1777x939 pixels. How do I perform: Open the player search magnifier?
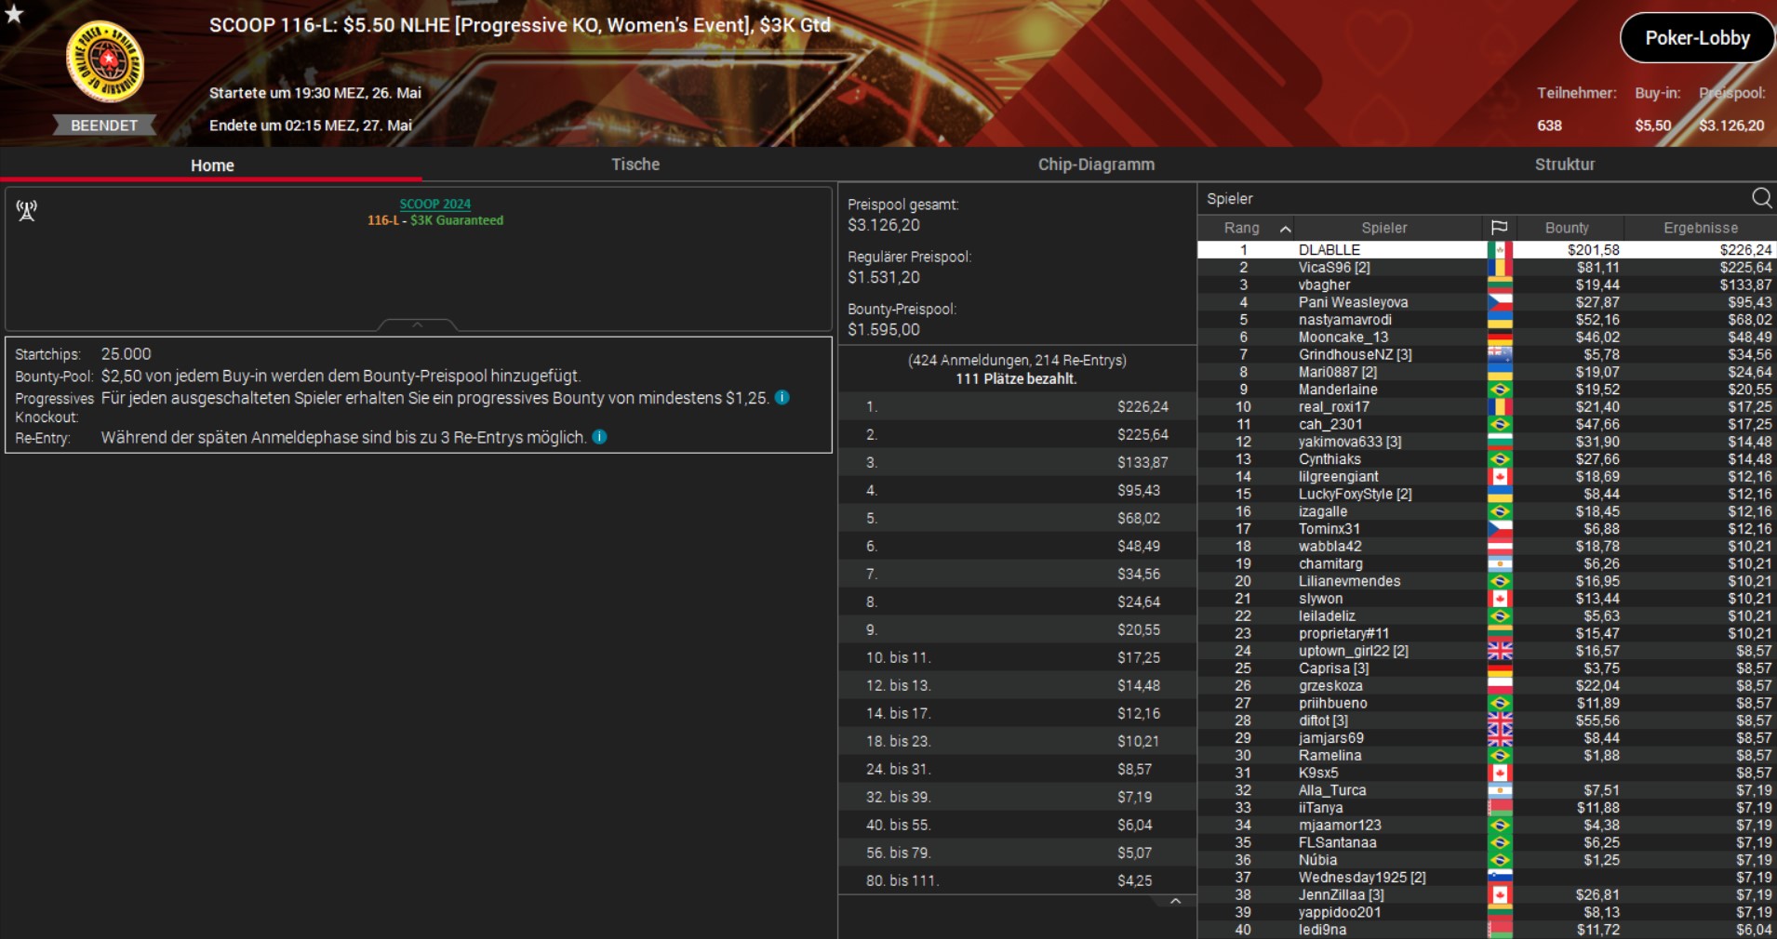click(1761, 198)
